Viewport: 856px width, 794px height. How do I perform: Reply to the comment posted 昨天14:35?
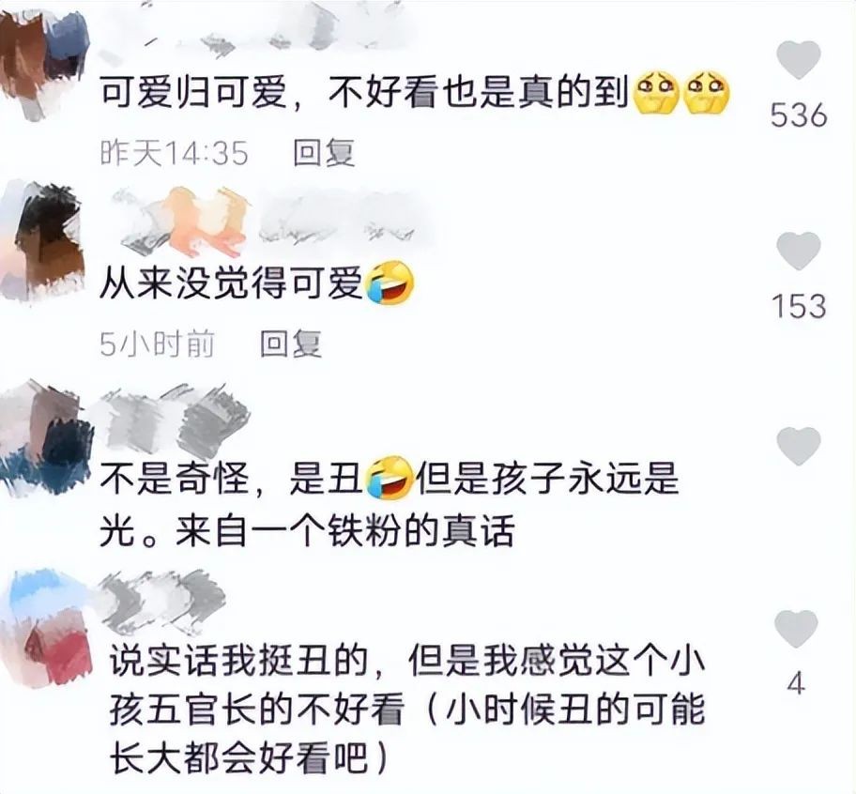click(324, 152)
